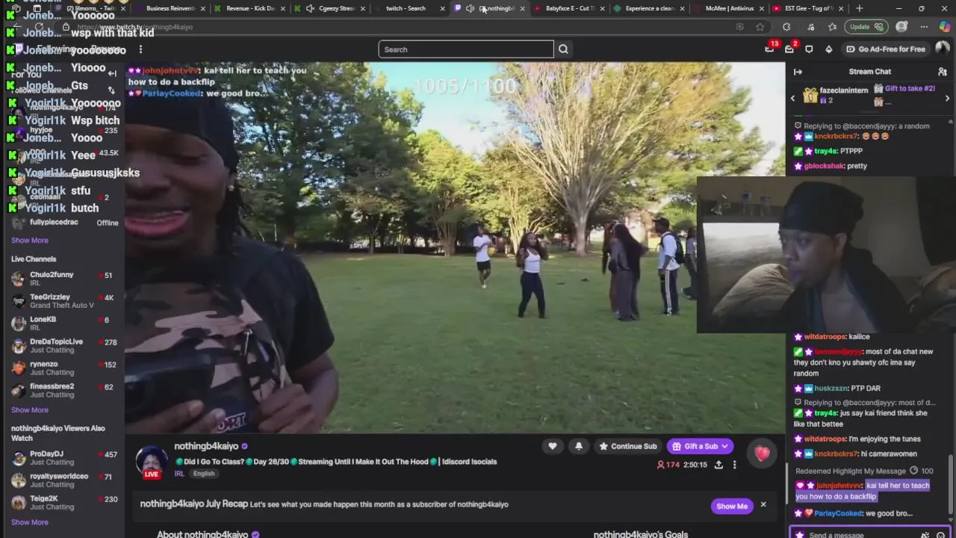
Task: Bookmark page with star icon
Action: click(x=760, y=27)
